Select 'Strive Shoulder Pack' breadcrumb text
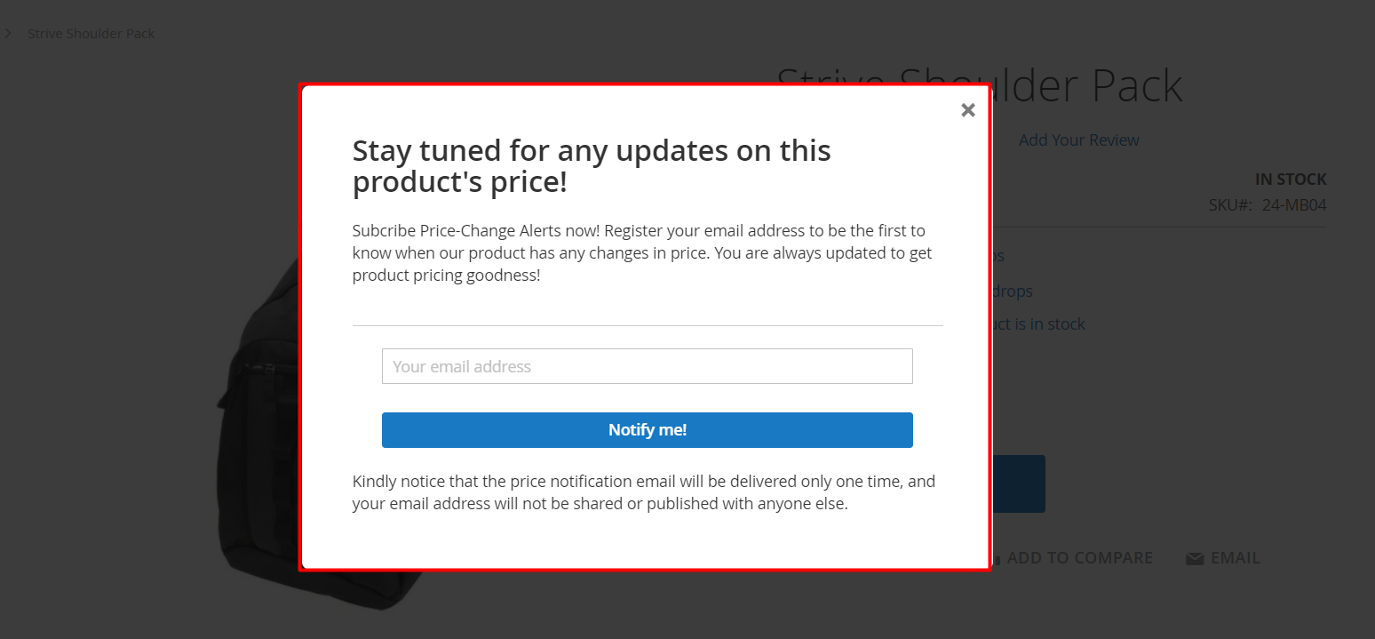 pyautogui.click(x=91, y=34)
